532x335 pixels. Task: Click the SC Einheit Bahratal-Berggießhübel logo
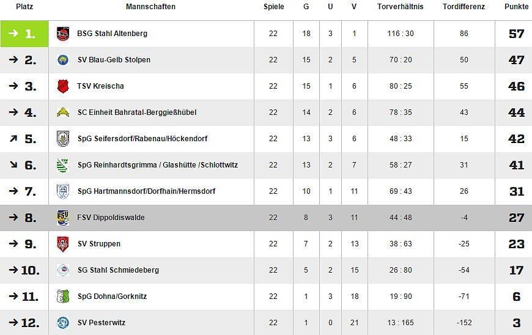pos(63,112)
